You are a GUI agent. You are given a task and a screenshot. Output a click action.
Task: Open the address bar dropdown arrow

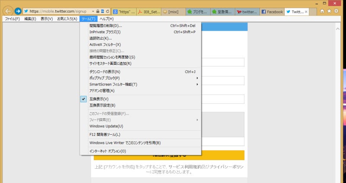point(93,11)
